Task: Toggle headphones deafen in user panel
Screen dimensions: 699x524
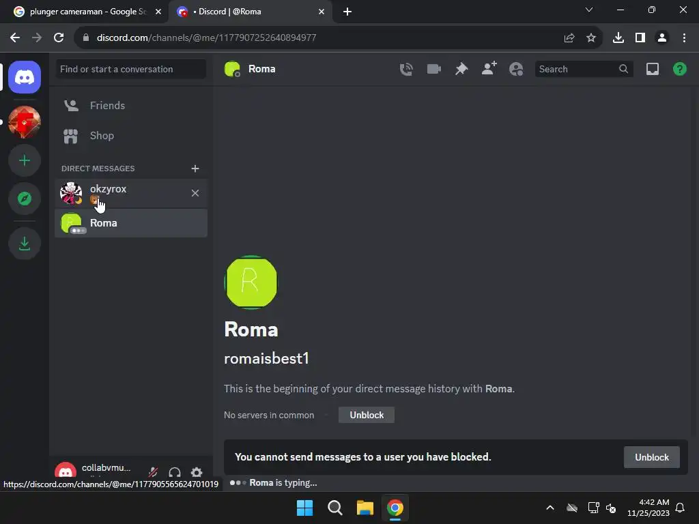Action: pyautogui.click(x=175, y=472)
